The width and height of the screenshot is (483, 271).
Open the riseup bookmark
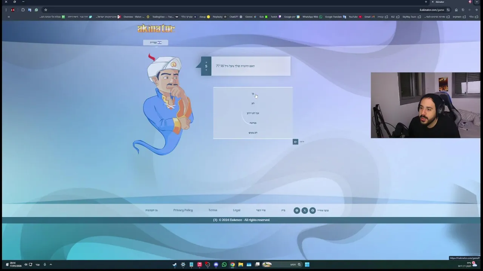[x=205, y=17]
